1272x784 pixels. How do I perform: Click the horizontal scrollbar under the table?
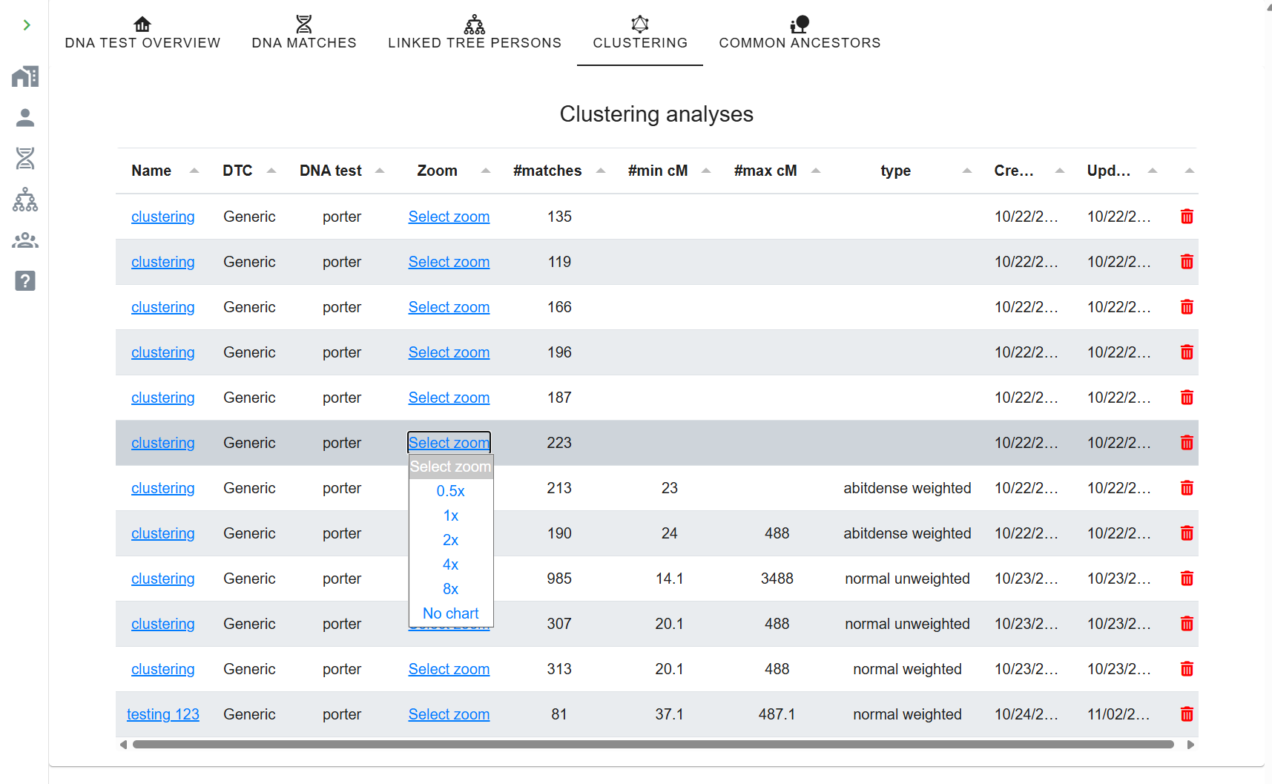[x=653, y=744]
